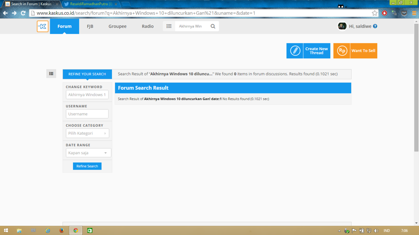419x235 pixels.
Task: Focus the Username input field
Action: click(x=87, y=114)
